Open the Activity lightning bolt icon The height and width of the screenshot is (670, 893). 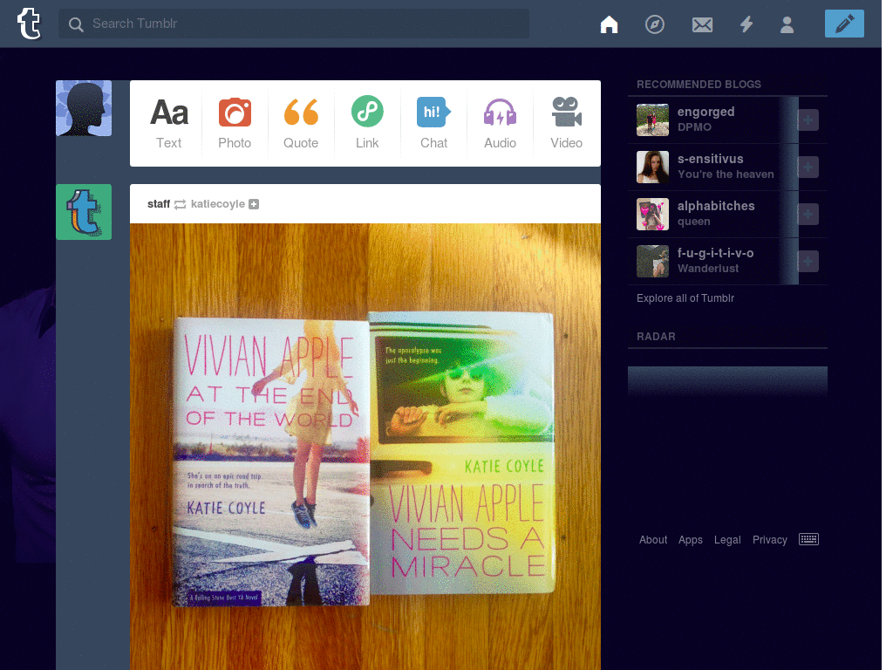pyautogui.click(x=746, y=24)
